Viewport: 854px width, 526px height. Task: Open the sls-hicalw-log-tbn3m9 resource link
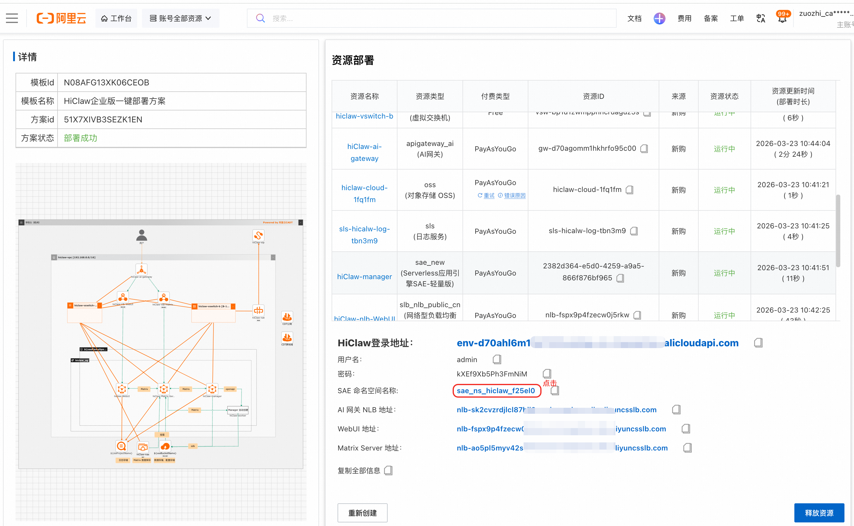click(x=364, y=235)
